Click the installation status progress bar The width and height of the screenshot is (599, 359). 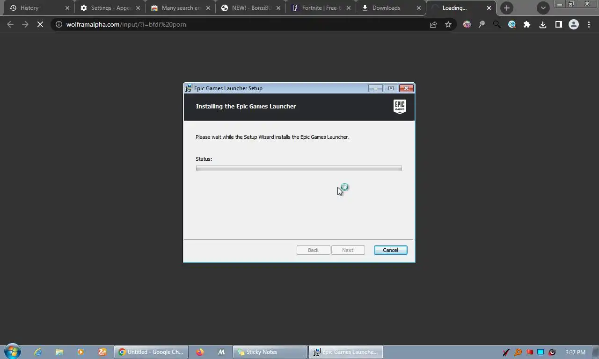pos(299,168)
